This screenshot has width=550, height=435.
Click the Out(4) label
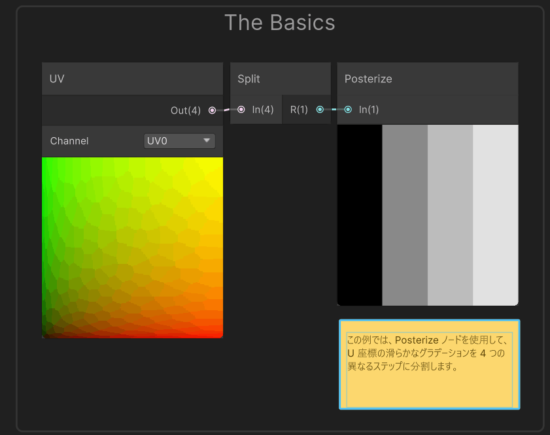186,110
